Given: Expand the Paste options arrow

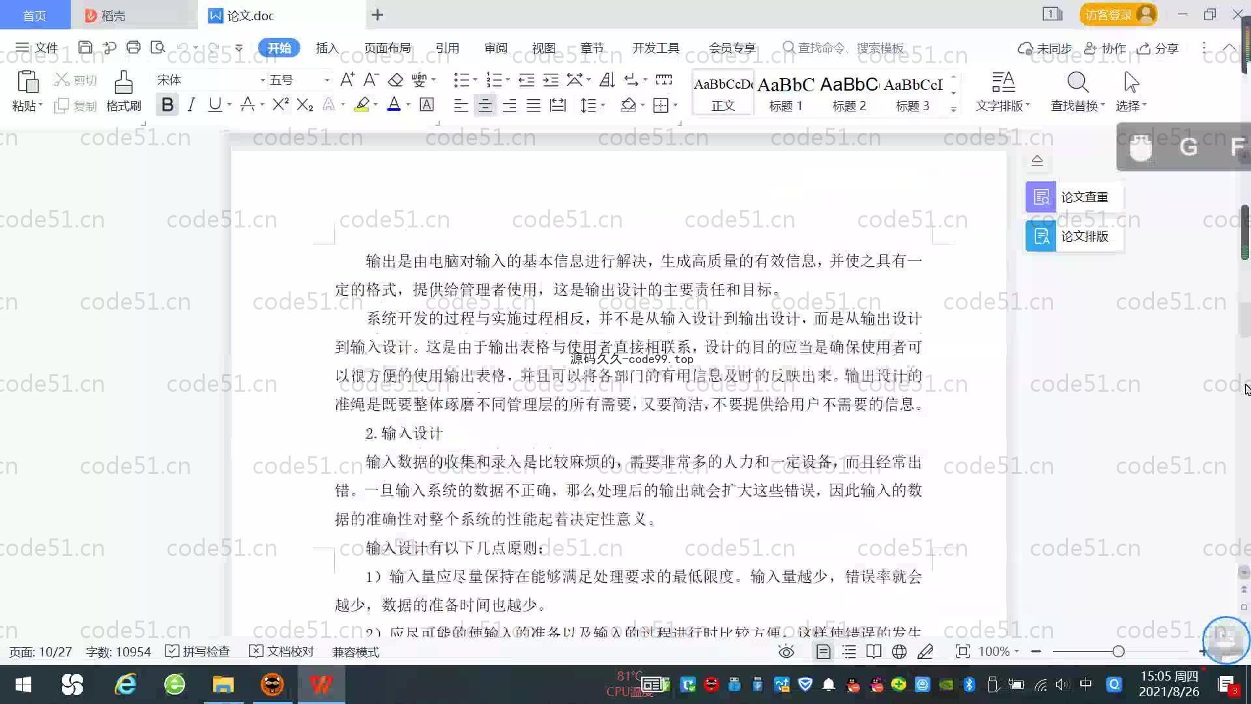Looking at the screenshot, I should click(40, 106).
